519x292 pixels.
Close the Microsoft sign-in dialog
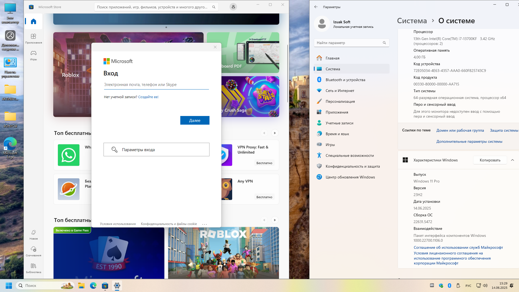[x=215, y=47]
